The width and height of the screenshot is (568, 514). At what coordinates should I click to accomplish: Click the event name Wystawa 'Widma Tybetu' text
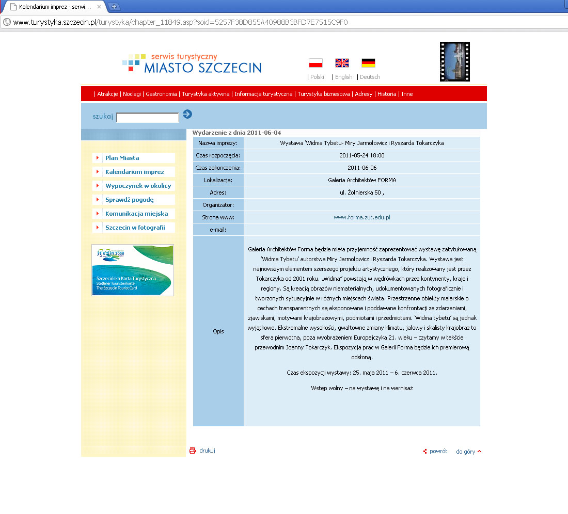(362, 143)
